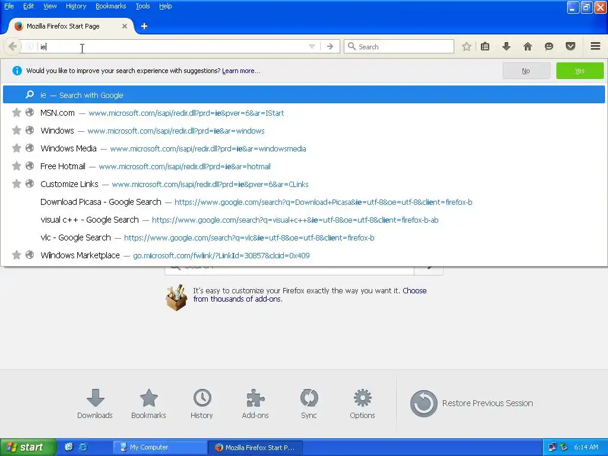Select the Mozilla Firefox Start Page tab

pyautogui.click(x=71, y=26)
